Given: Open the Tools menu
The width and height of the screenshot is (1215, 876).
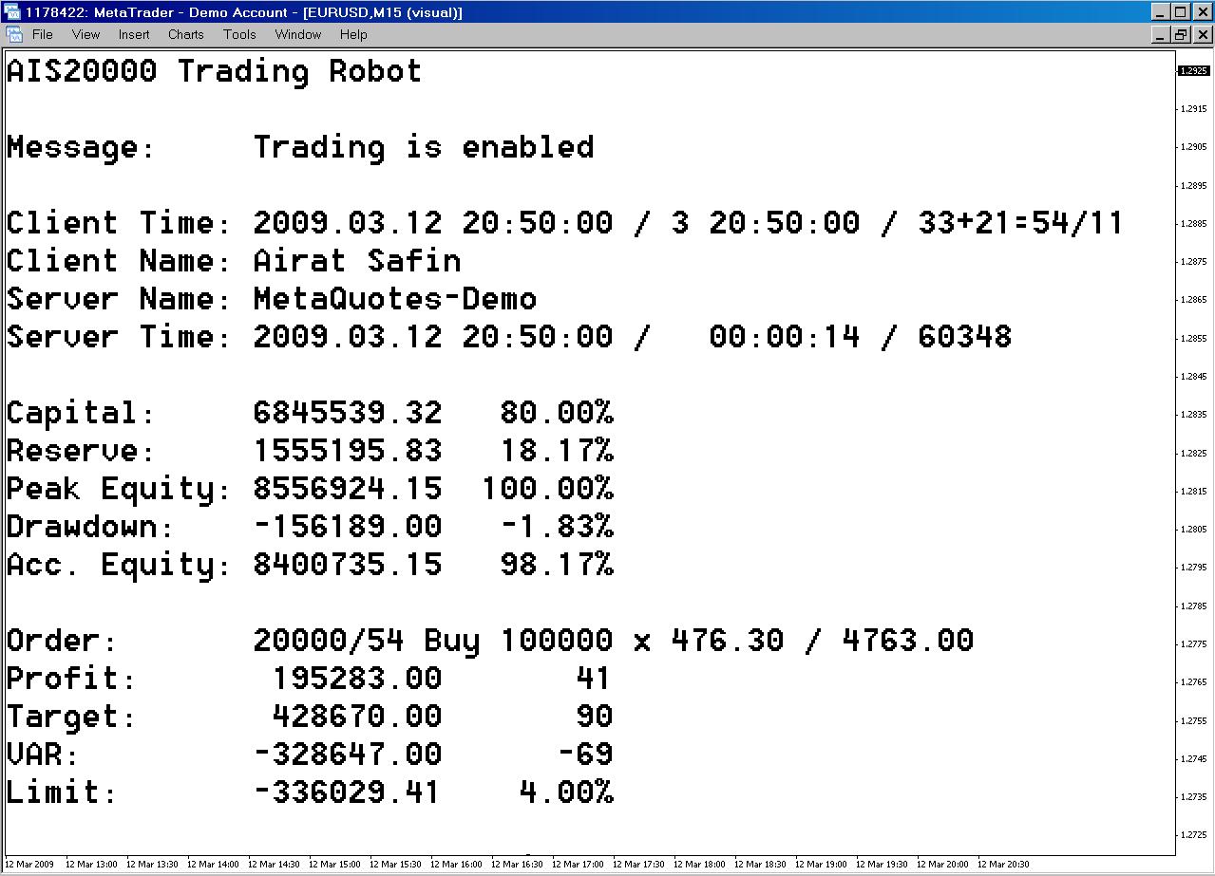Looking at the screenshot, I should (x=239, y=35).
